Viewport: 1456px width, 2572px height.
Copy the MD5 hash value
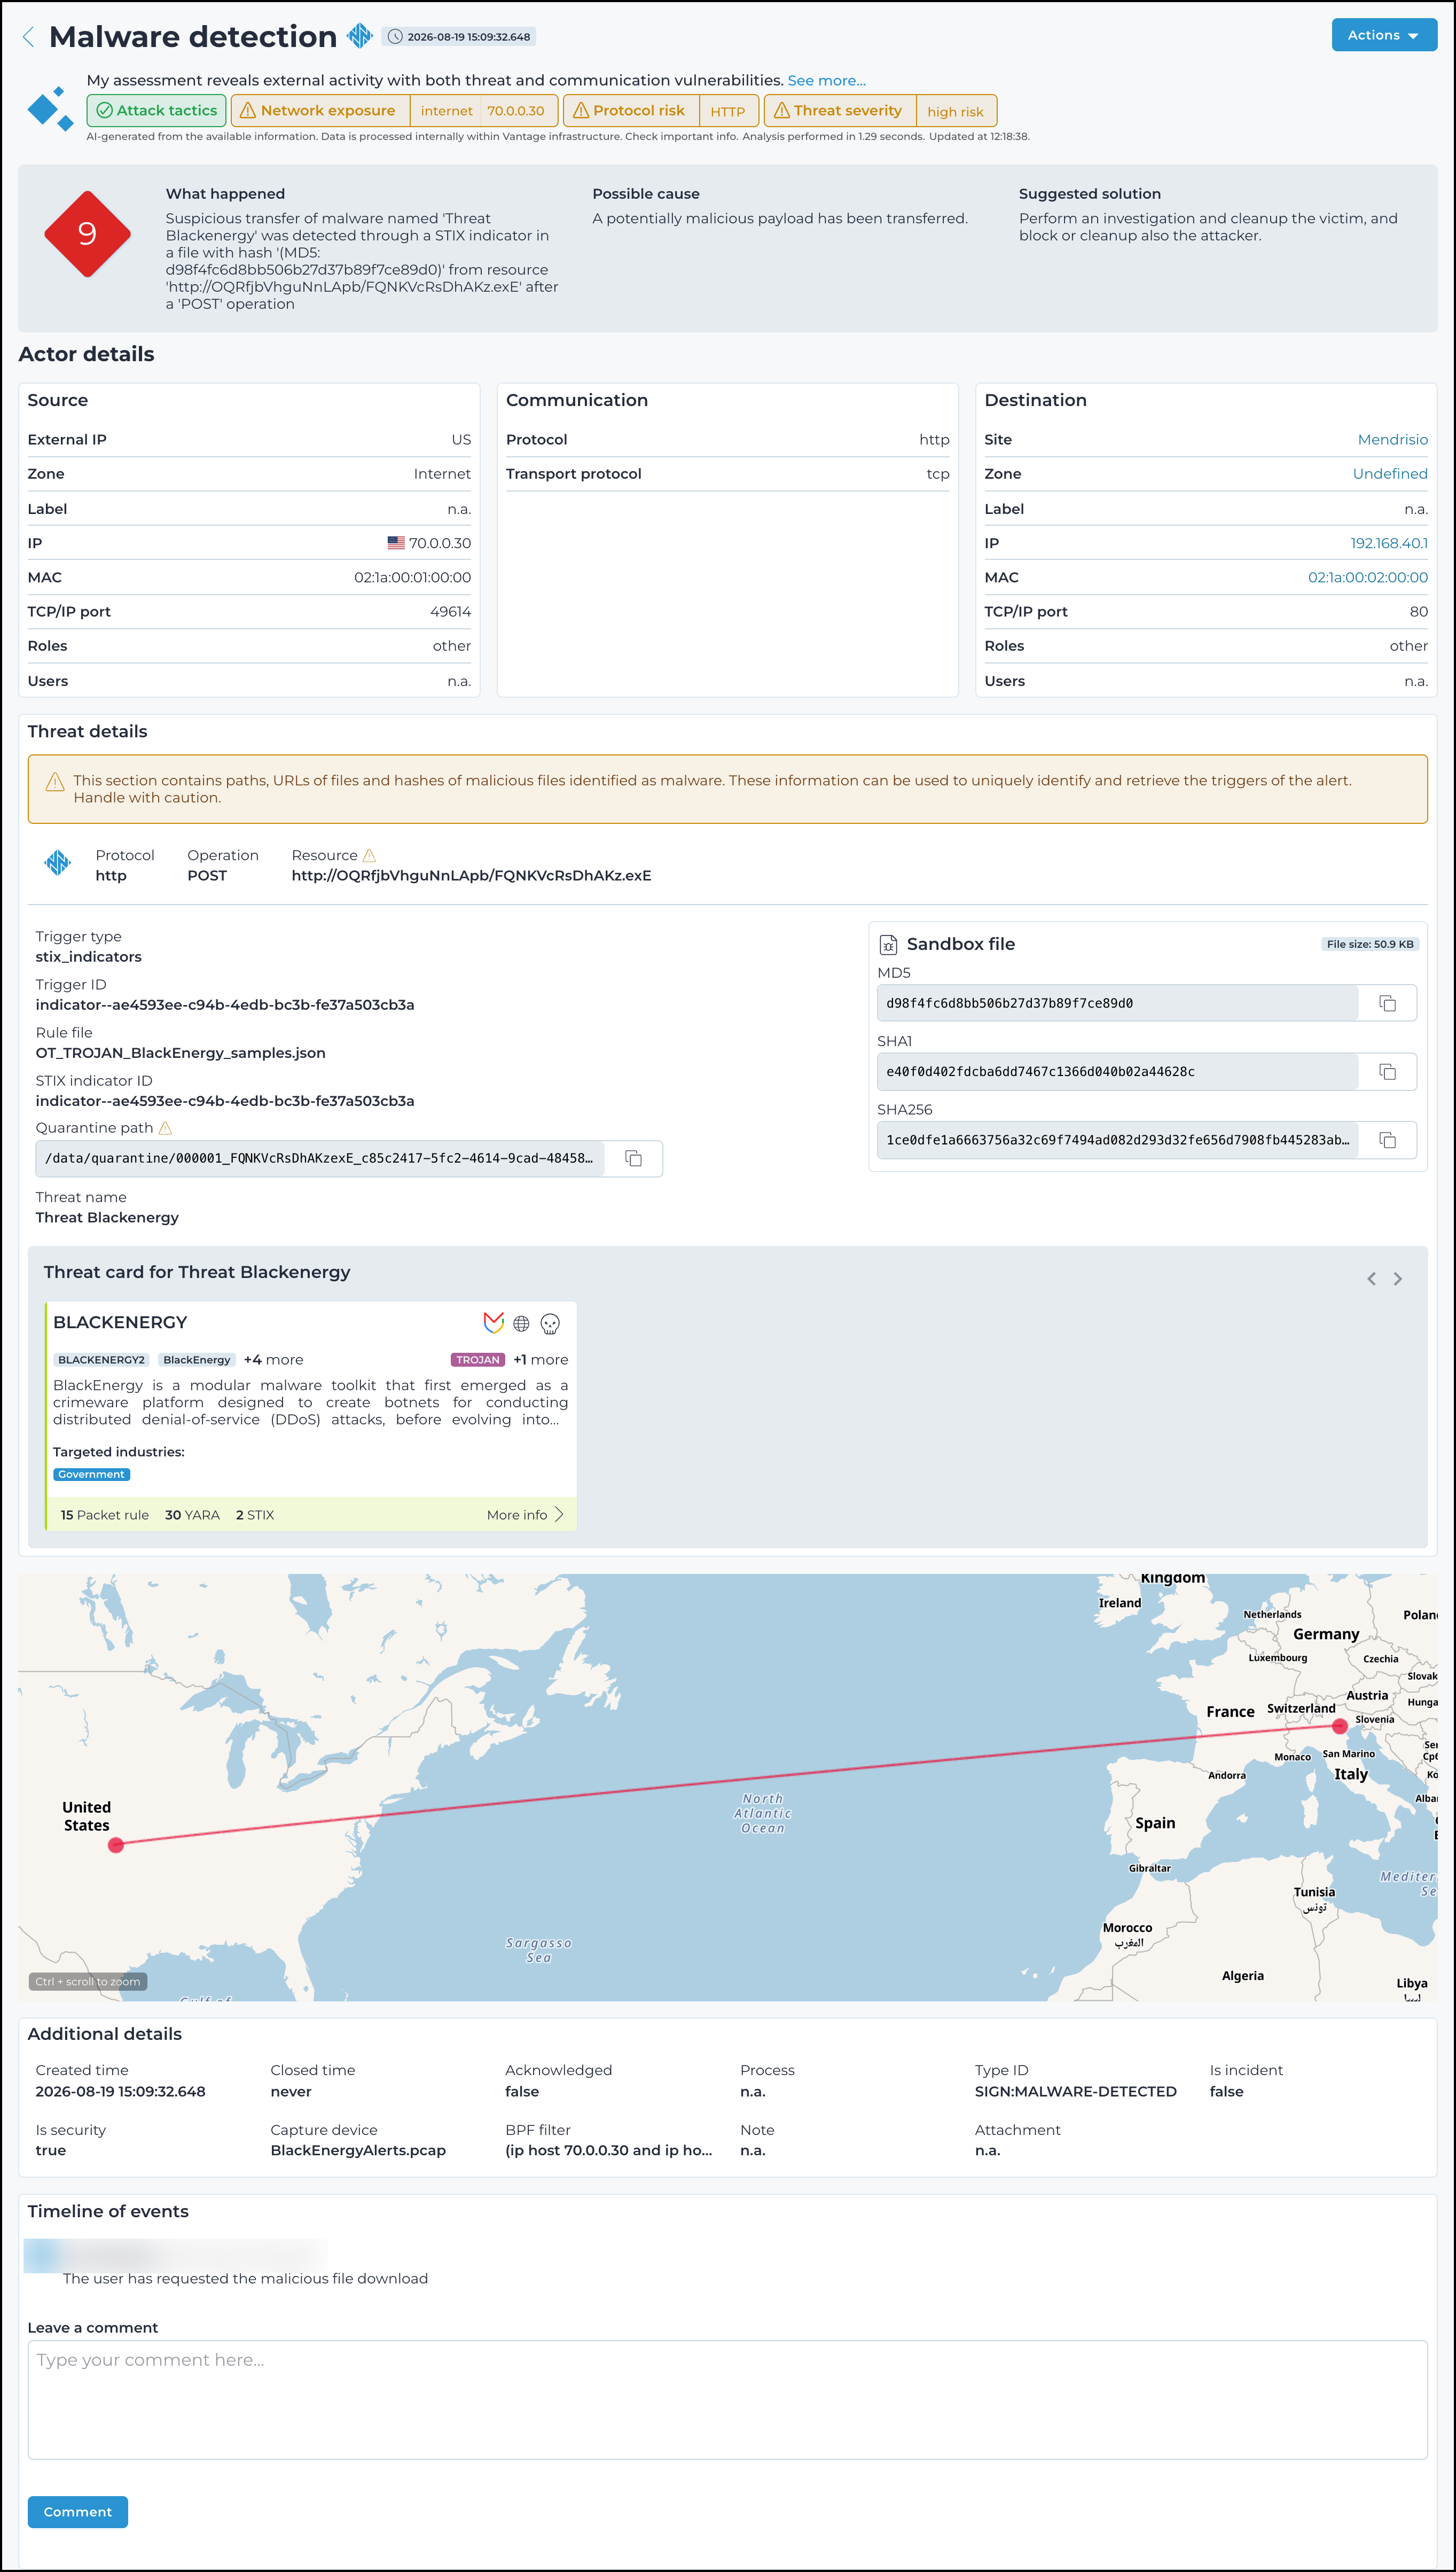1387,1003
